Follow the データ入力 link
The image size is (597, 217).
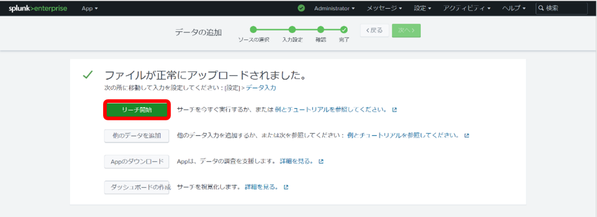click(261, 88)
